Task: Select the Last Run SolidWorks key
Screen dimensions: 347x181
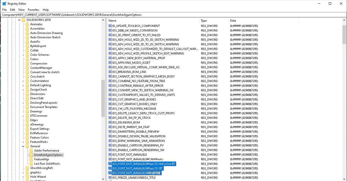Action: 47,164
